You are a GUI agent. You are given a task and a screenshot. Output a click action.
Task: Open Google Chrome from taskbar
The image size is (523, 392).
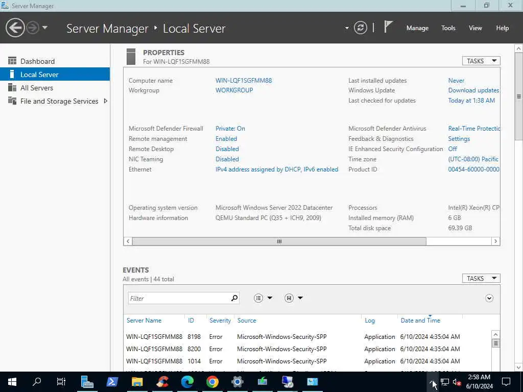point(212,382)
